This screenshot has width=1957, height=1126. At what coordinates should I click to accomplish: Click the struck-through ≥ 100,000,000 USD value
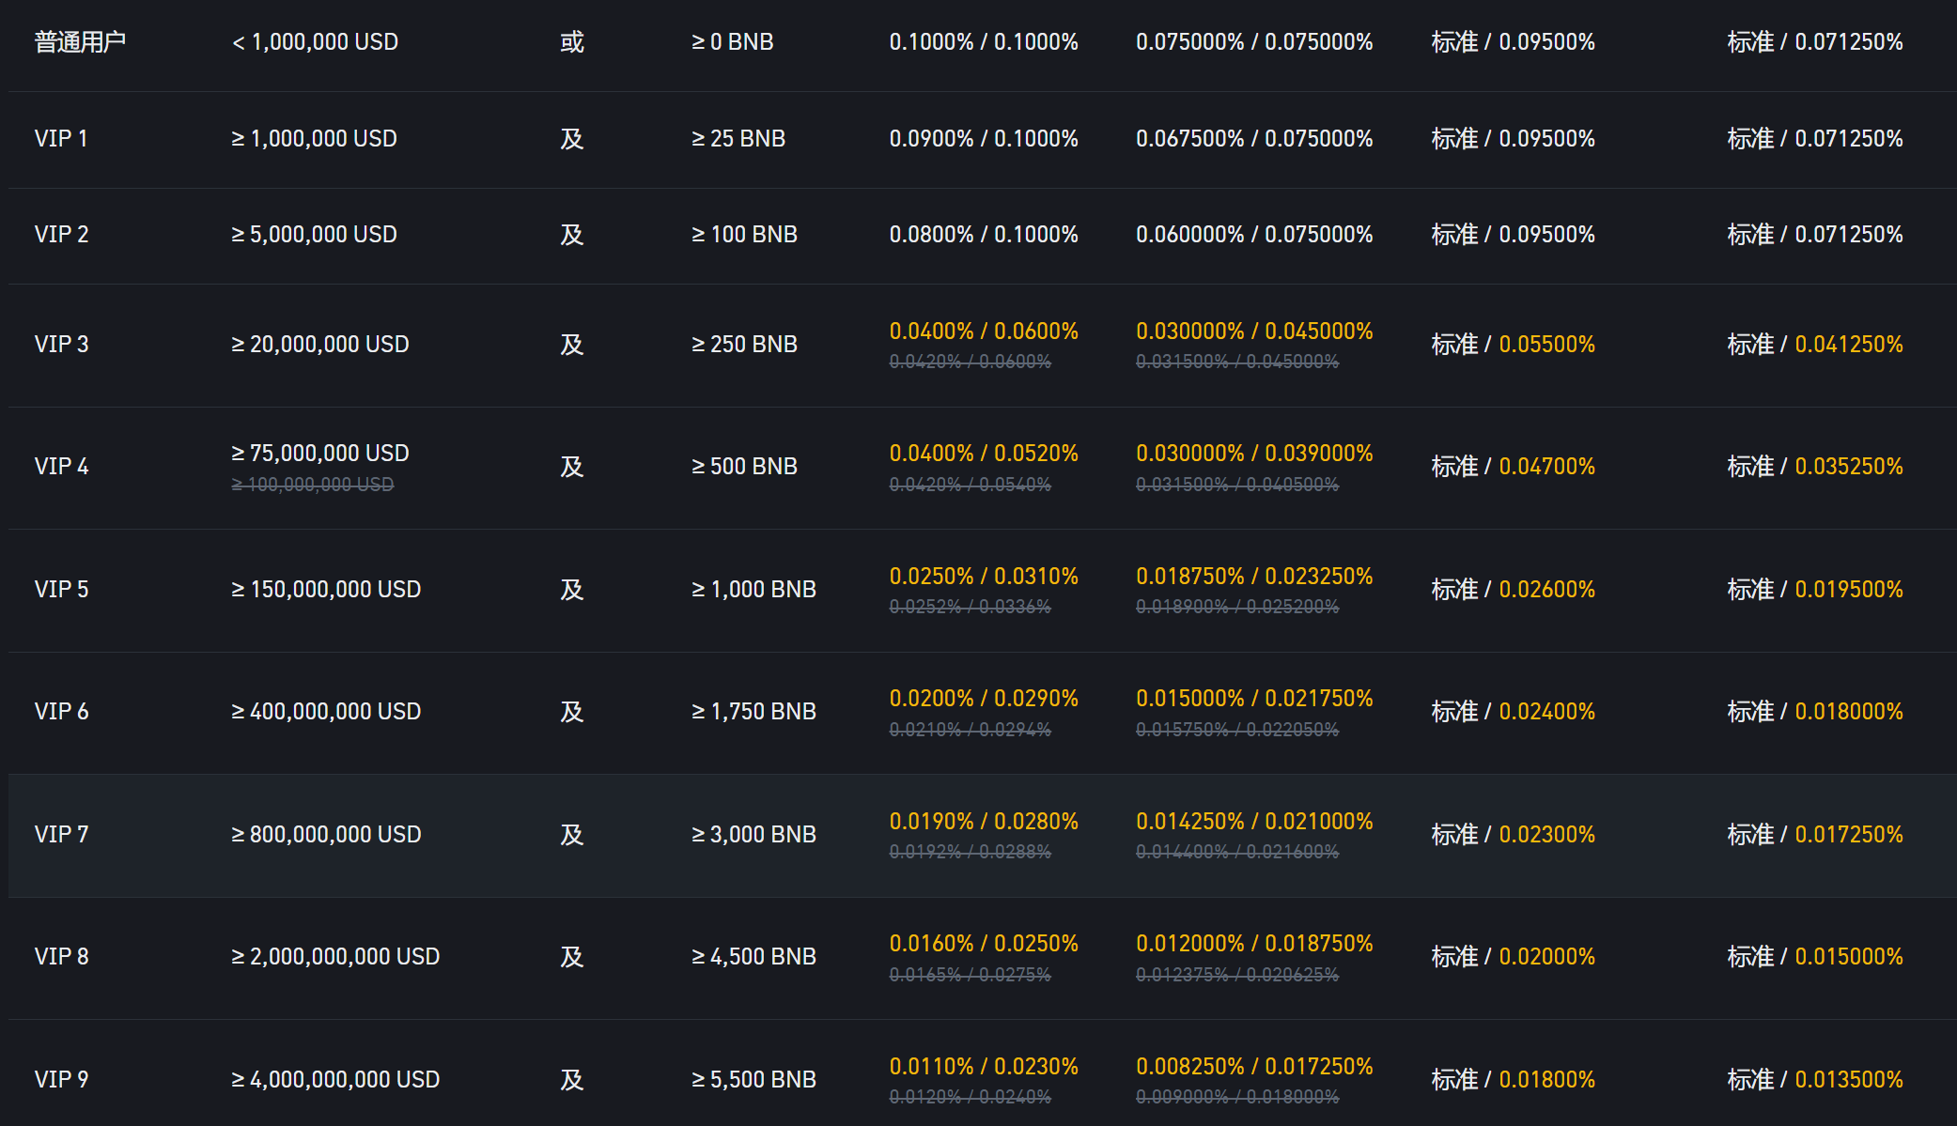coord(312,485)
